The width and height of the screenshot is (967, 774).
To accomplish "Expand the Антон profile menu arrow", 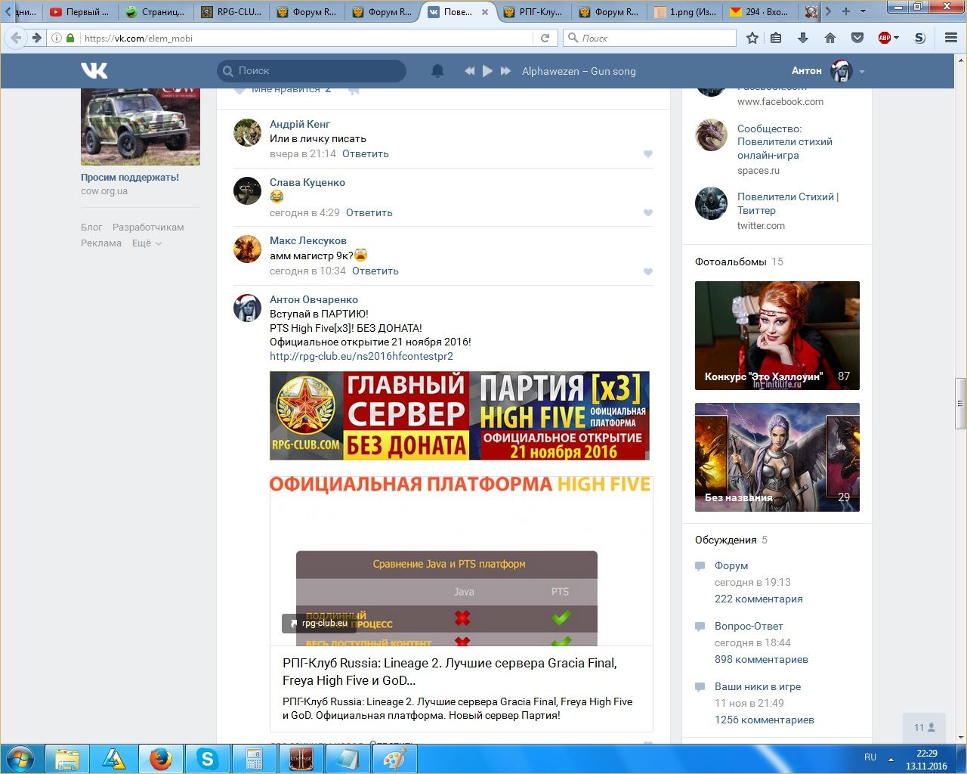I will [862, 72].
